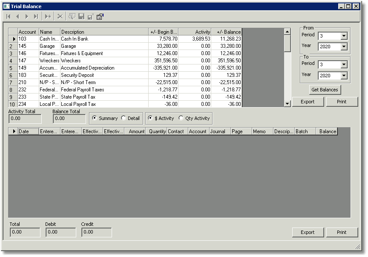Select row 2 selector for Garage

point(13,46)
